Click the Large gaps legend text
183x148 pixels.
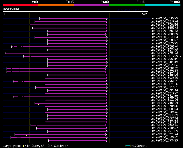click(x=35, y=146)
